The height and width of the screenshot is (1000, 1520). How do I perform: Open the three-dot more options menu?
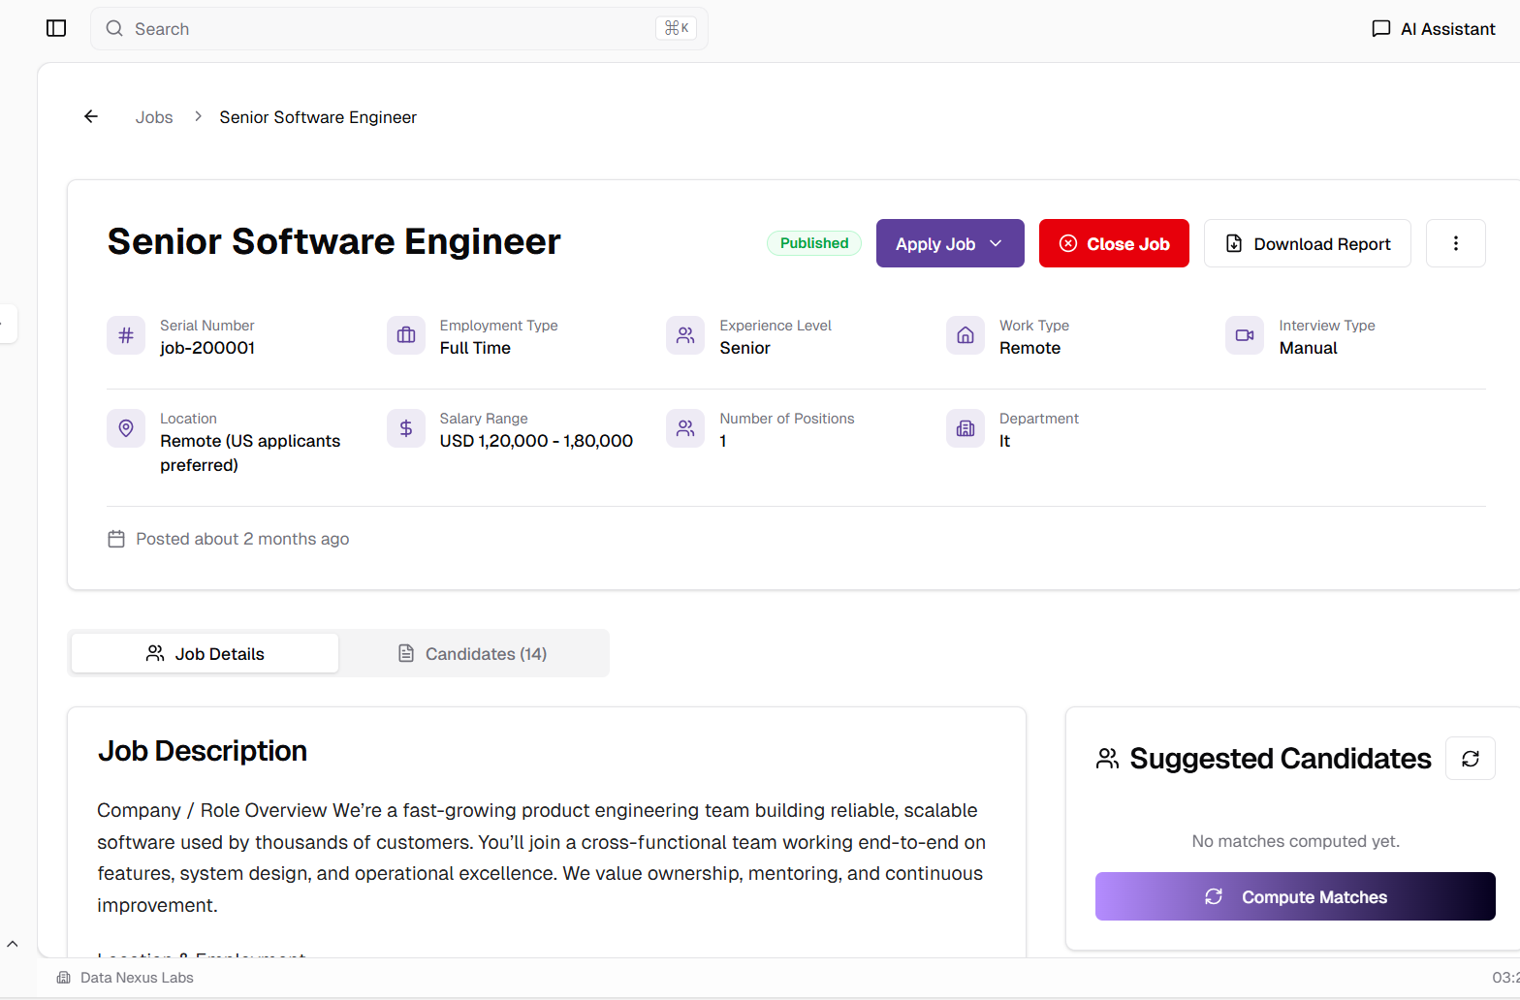(x=1455, y=243)
